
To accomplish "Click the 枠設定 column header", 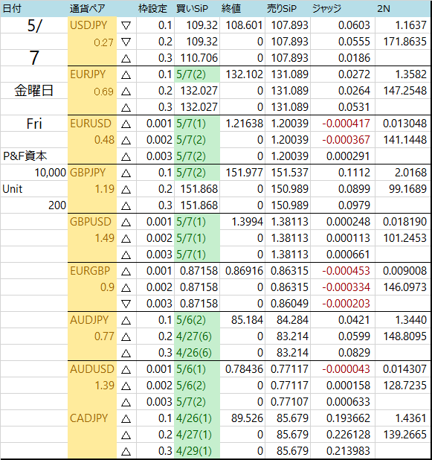I will (x=152, y=8).
